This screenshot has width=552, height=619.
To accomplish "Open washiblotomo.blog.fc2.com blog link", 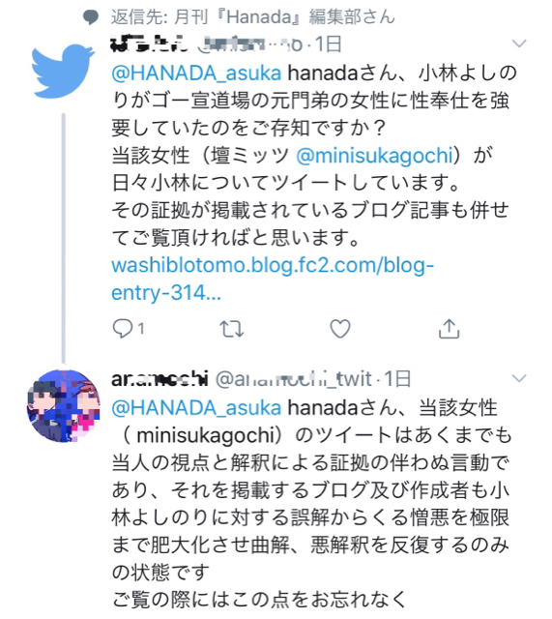I will tap(273, 279).
